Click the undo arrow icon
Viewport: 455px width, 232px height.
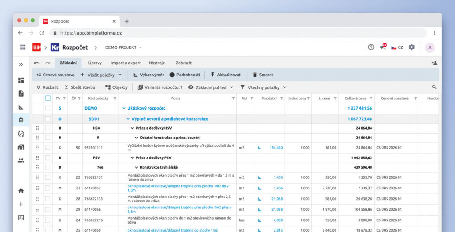[x=36, y=63]
